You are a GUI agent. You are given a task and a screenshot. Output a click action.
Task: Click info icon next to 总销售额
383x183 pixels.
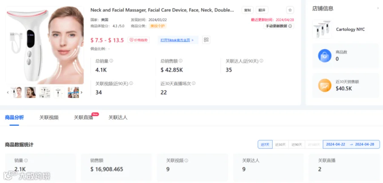point(180,61)
